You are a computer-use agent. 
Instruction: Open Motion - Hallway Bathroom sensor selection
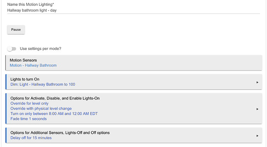[x=33, y=65]
